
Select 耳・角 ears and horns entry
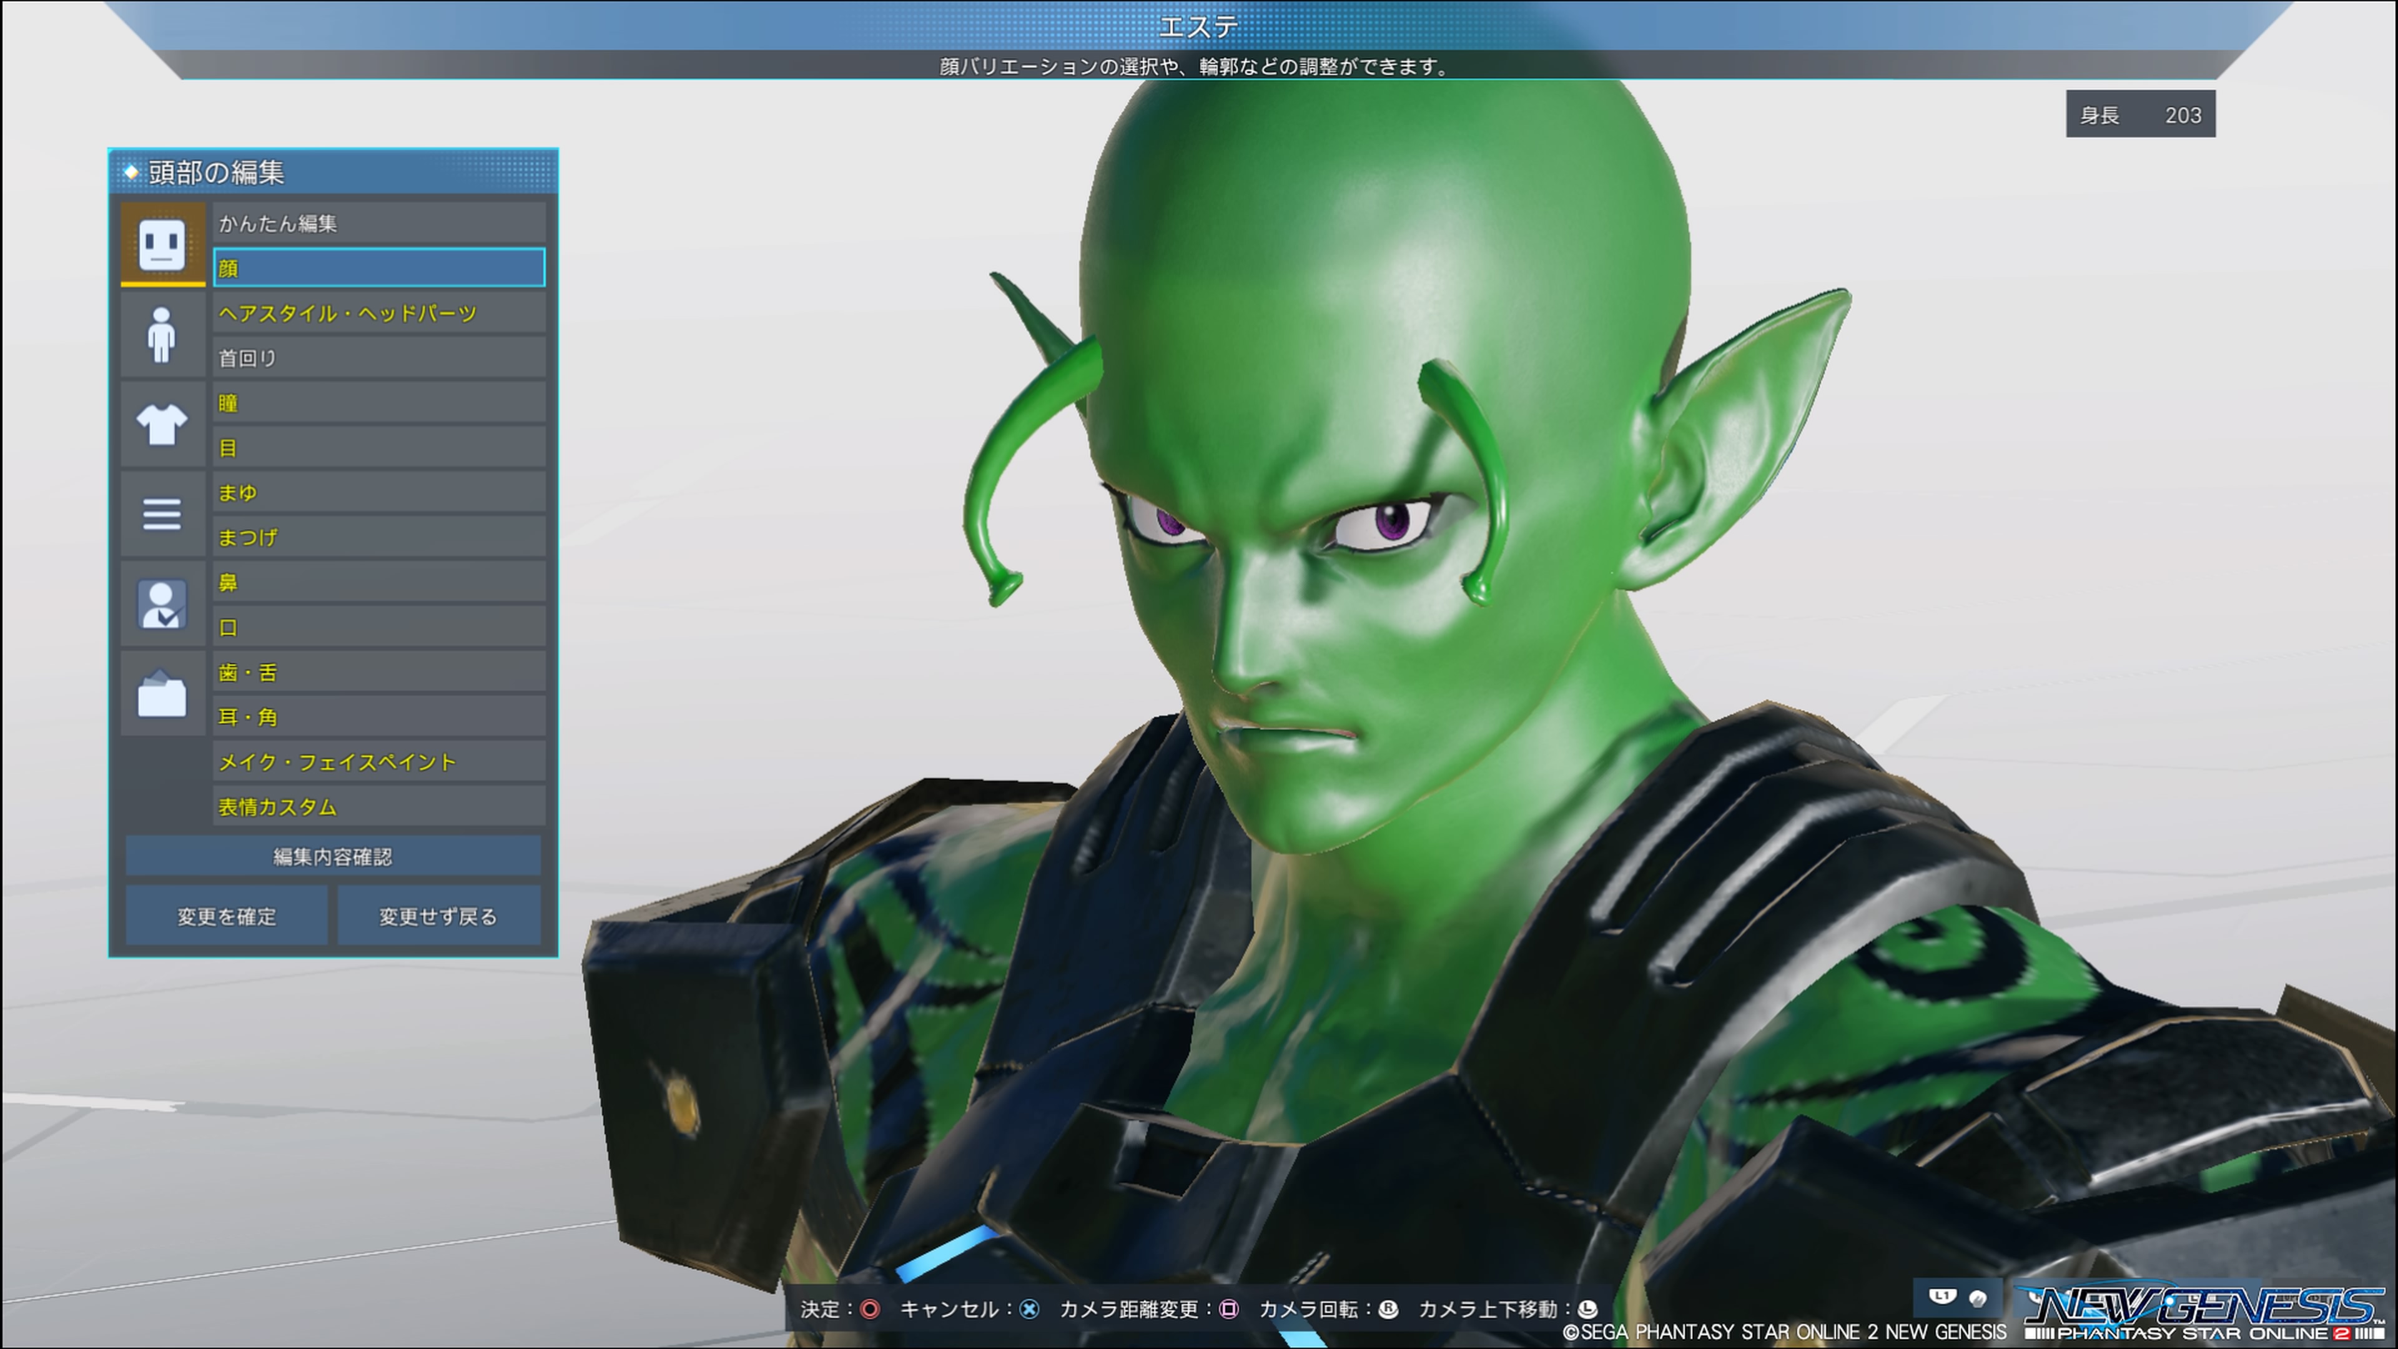point(379,717)
